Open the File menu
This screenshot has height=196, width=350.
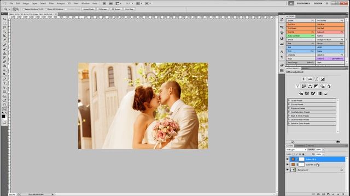coord(11,3)
